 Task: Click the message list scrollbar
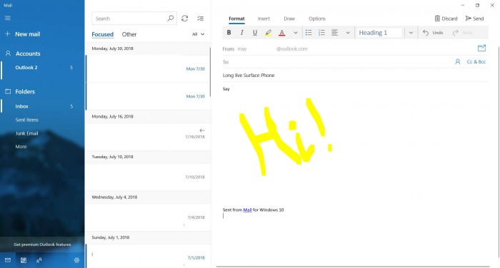(x=210, y=73)
